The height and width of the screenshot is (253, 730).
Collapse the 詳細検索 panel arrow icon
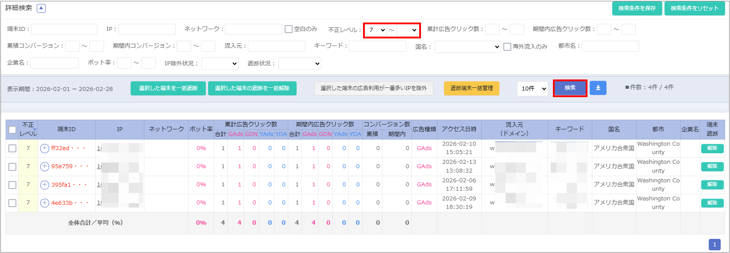41,8
